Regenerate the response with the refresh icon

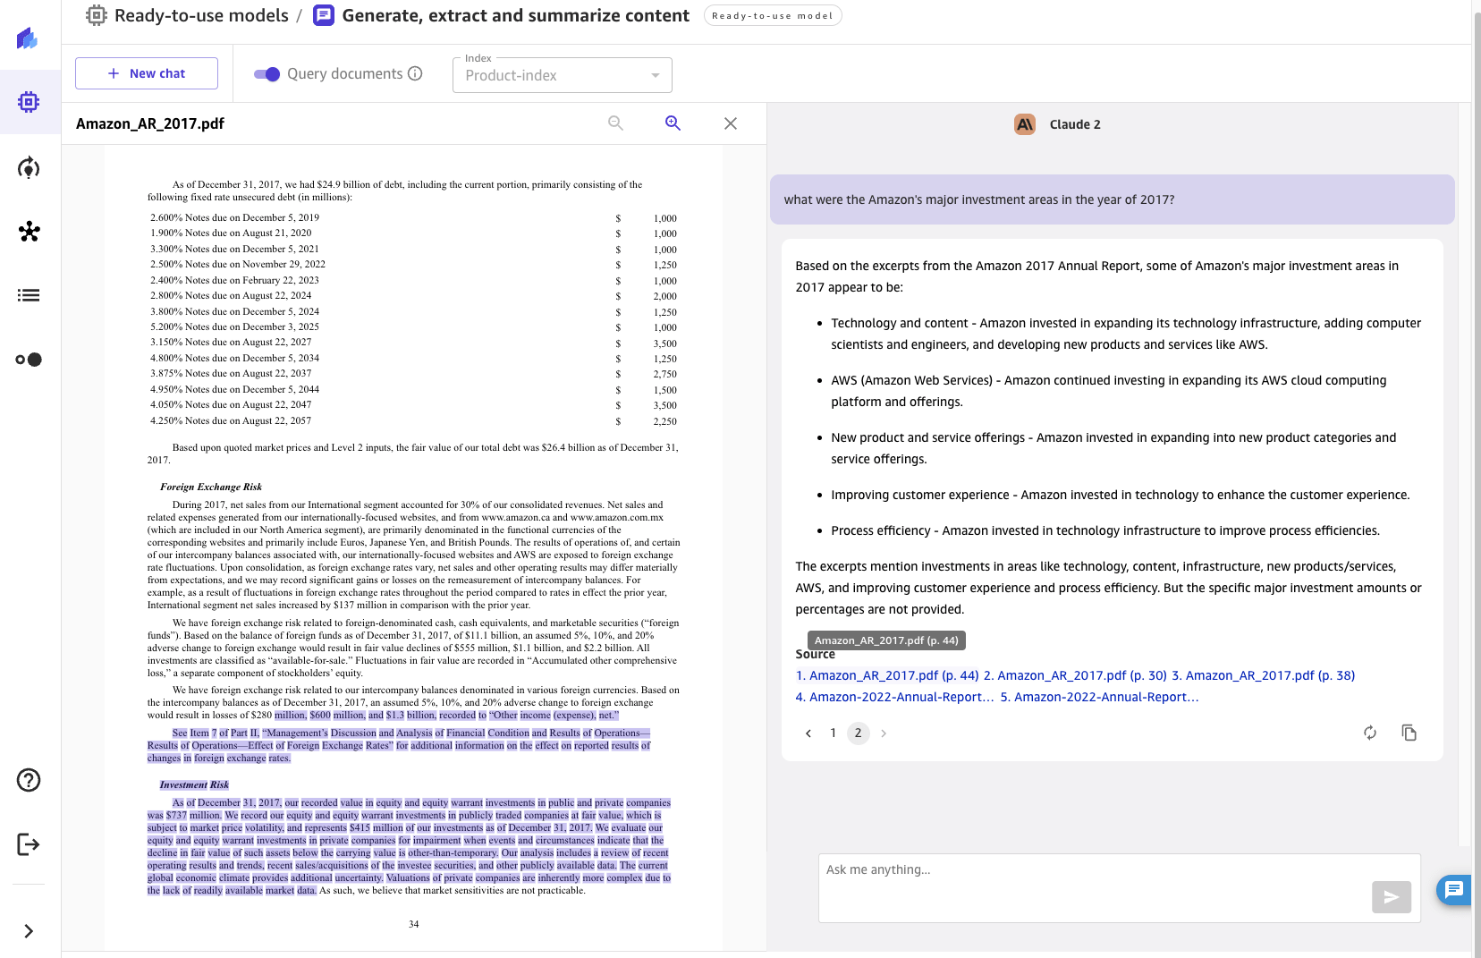[x=1370, y=733]
